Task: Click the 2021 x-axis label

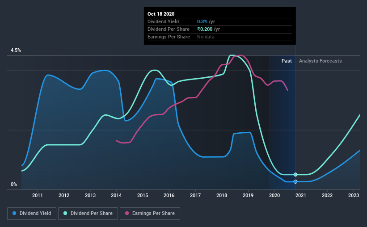Action: pyautogui.click(x=301, y=195)
